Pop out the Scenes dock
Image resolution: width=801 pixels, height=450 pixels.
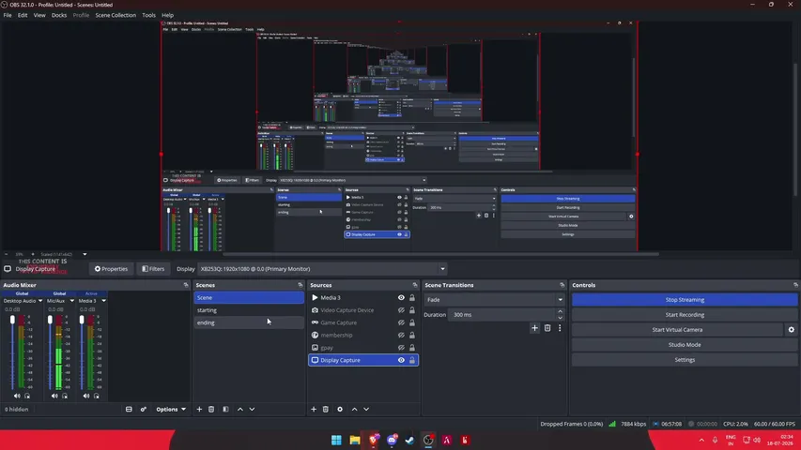[300, 285]
